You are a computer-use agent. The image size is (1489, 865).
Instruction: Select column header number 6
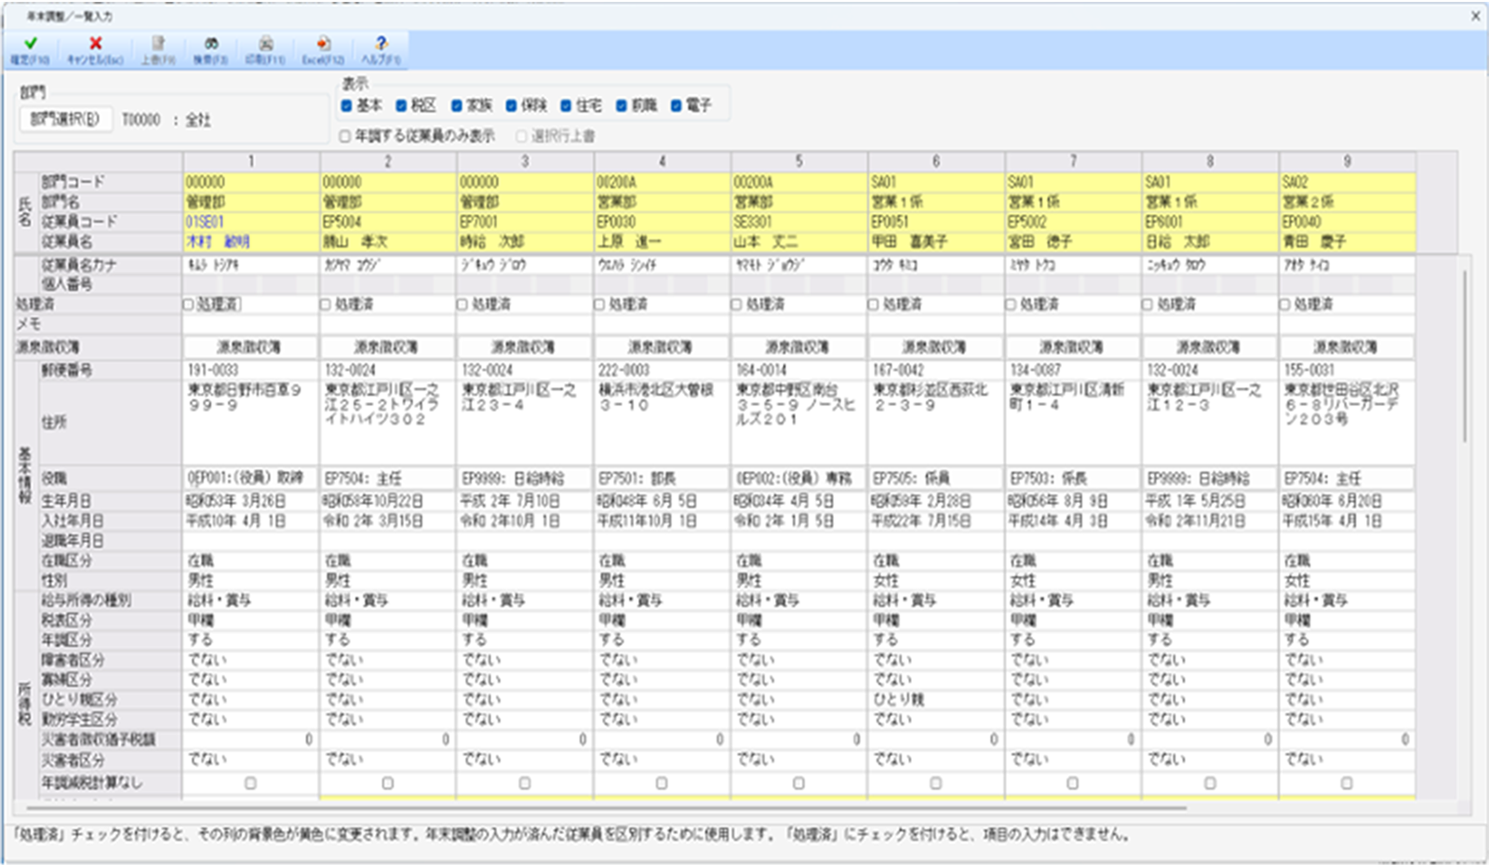pyautogui.click(x=935, y=161)
